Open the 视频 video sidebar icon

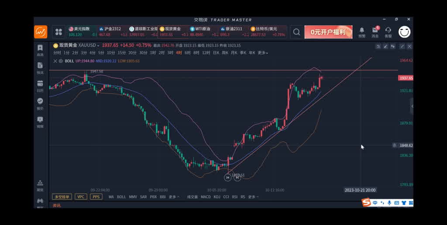pyautogui.click(x=40, y=121)
